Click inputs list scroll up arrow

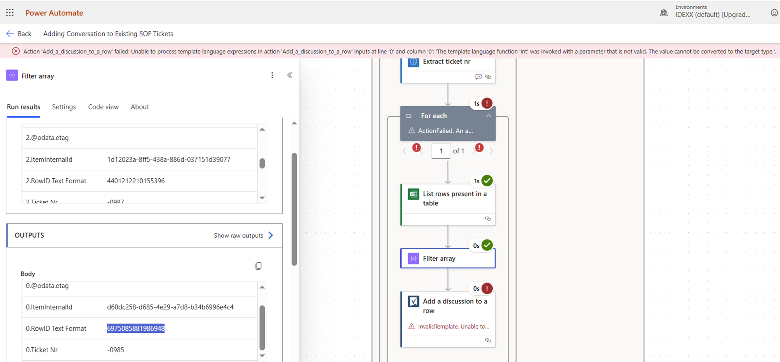[262, 129]
